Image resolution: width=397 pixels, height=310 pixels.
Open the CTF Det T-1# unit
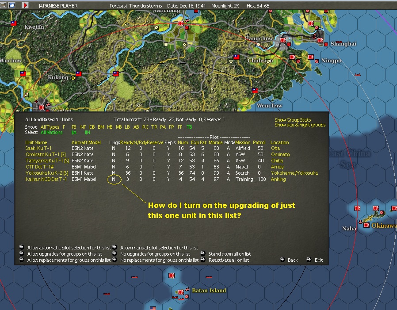tap(40, 167)
